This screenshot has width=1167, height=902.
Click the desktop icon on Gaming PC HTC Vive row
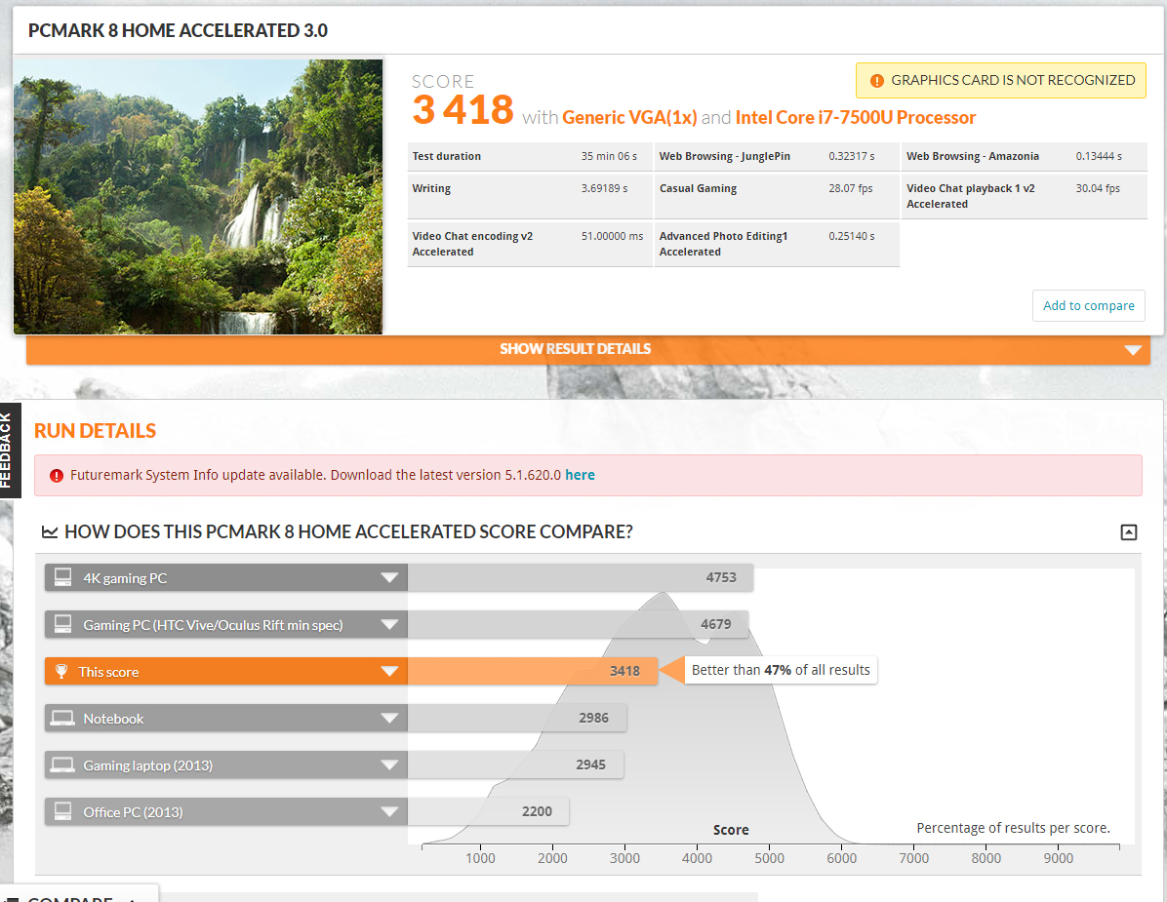(x=62, y=624)
